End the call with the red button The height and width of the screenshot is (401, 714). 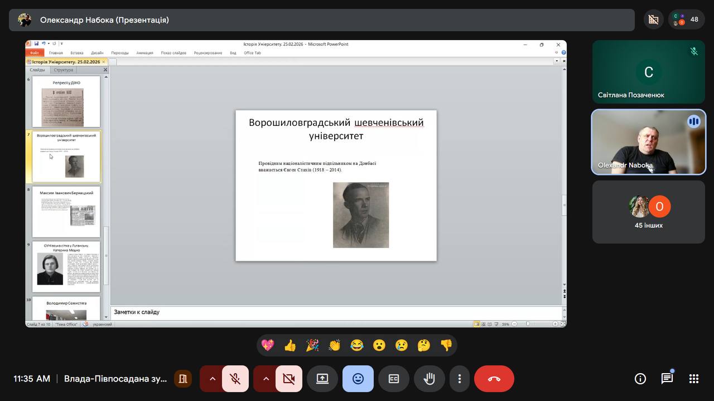(494, 378)
